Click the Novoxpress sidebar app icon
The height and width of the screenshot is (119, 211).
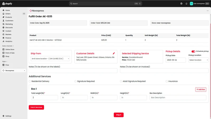(x=3, y=70)
